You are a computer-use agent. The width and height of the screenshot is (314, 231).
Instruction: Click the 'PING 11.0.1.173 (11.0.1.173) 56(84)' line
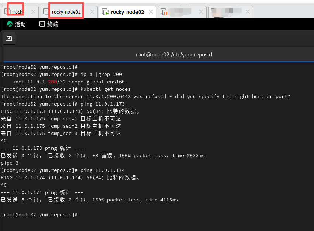70,111
